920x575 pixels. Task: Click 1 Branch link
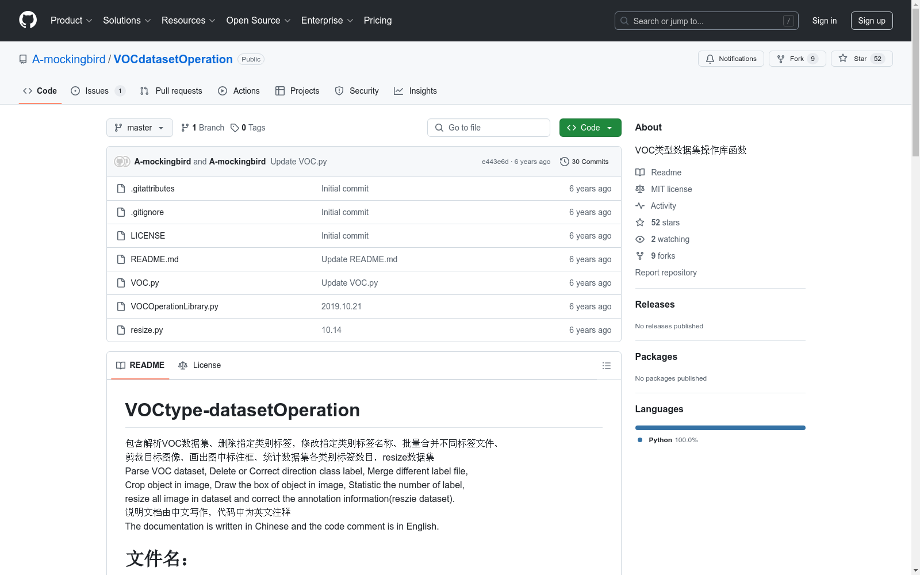point(202,128)
